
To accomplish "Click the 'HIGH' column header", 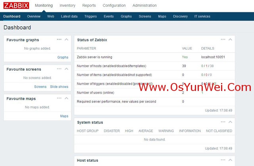I will tap(129, 131).
